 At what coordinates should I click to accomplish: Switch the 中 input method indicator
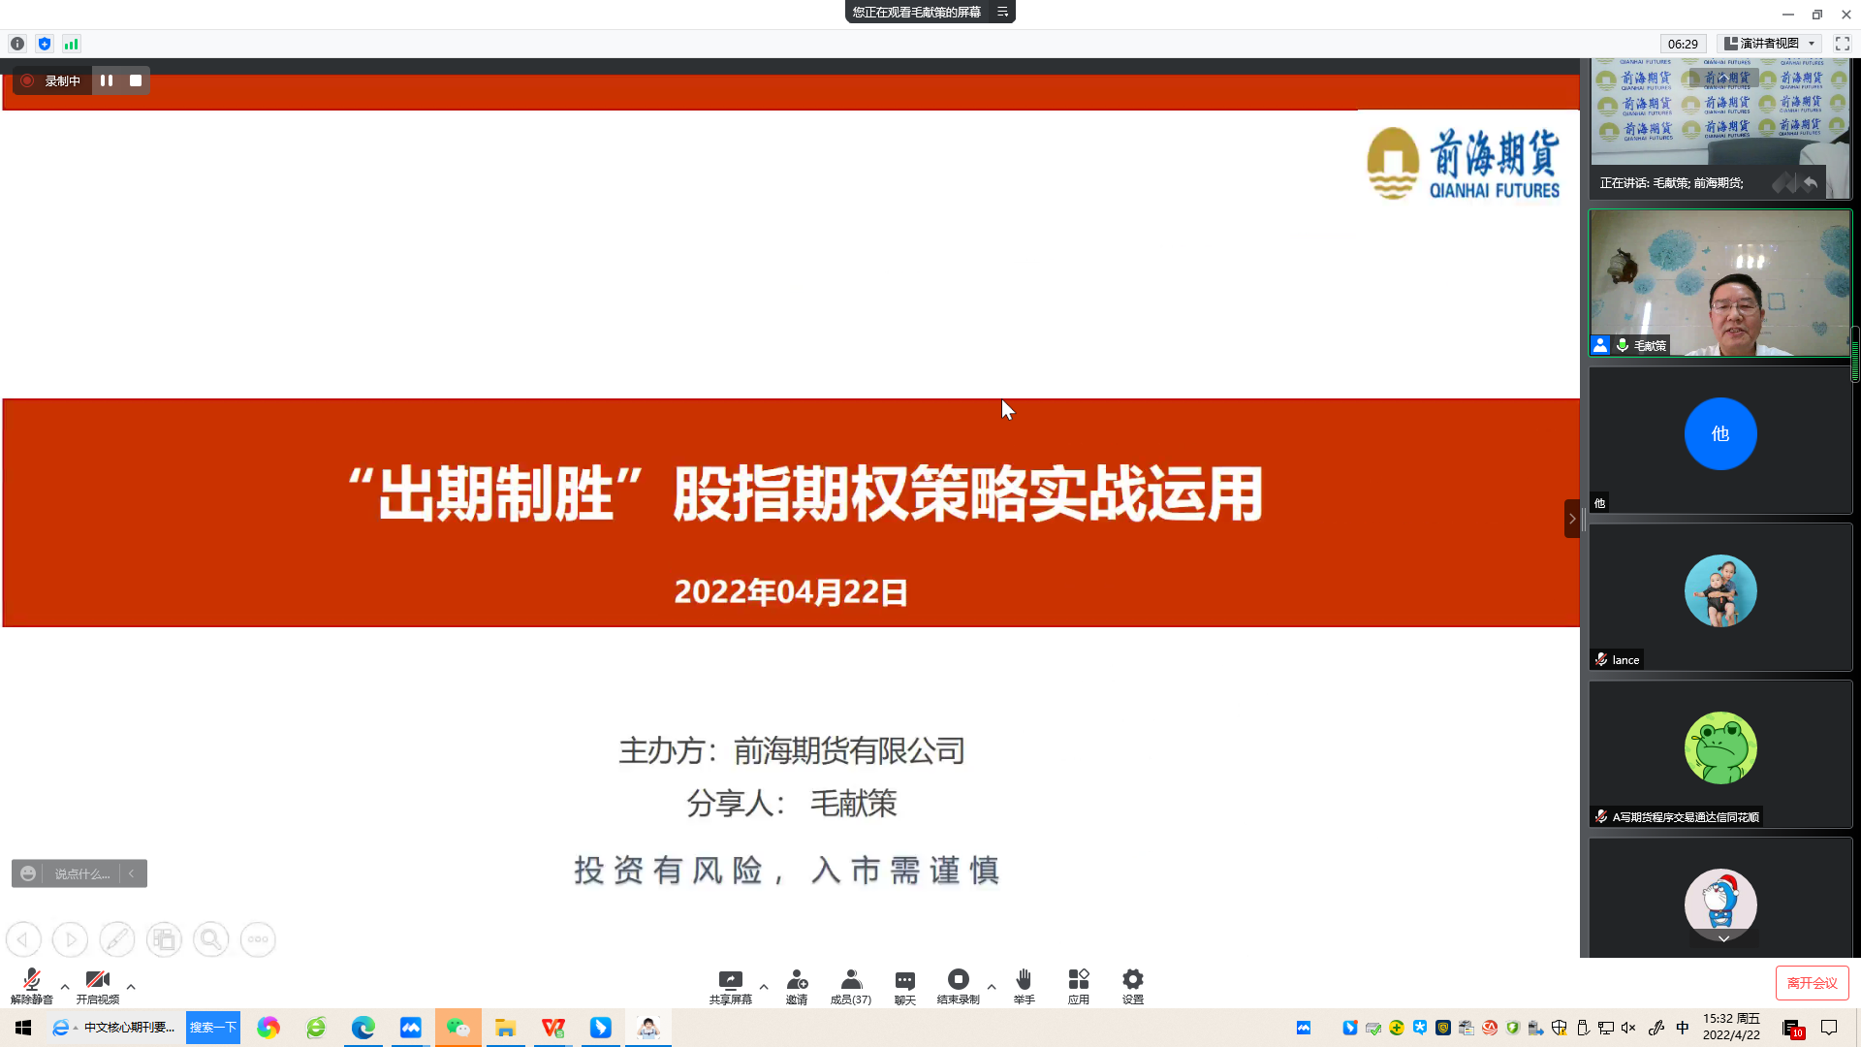click(x=1683, y=1028)
